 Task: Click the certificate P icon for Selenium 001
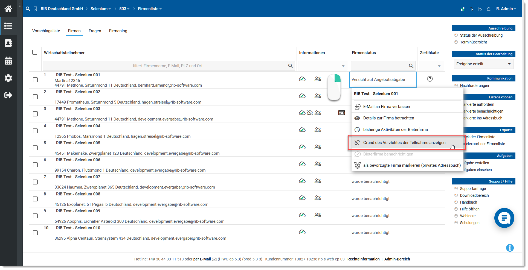coord(430,79)
